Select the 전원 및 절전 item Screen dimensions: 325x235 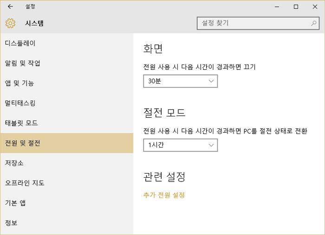[67, 143]
